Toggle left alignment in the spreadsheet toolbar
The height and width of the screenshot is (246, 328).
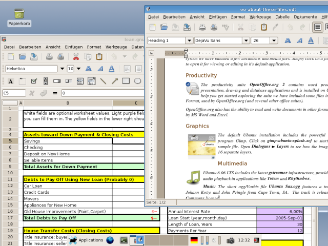(x=127, y=69)
